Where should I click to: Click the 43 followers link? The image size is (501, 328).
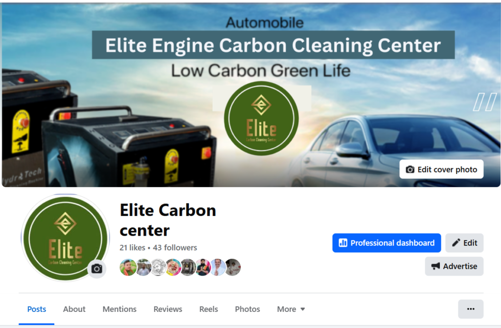click(x=175, y=247)
